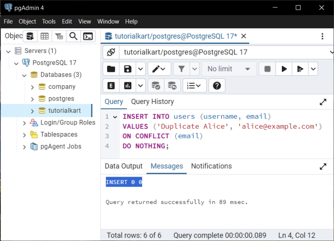Stop the running query

(267, 69)
